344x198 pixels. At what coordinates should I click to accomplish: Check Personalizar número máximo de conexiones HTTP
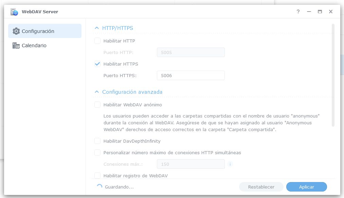pos(97,152)
